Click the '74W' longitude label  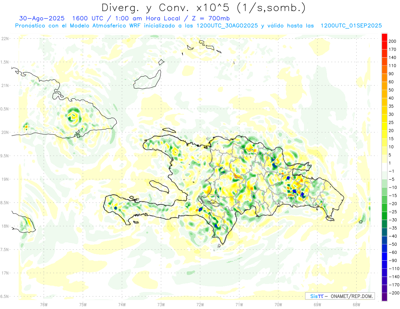[x=122, y=304]
